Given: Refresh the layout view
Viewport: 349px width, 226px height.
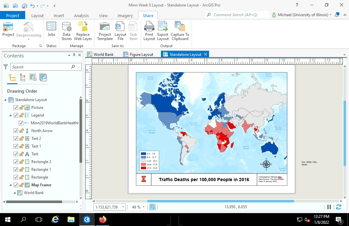Looking at the screenshot, I should 339,207.
